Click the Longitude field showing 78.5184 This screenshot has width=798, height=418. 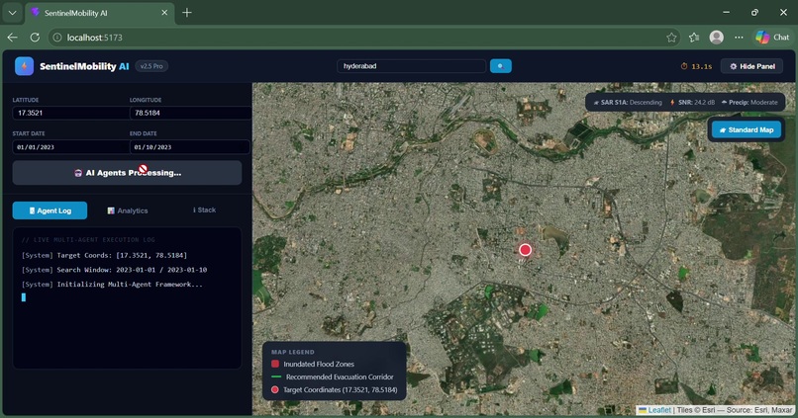(x=190, y=113)
